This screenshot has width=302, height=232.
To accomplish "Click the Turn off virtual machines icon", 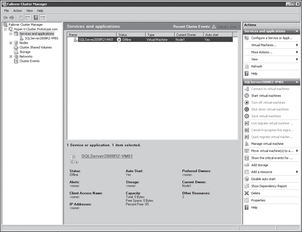I will 247,103.
